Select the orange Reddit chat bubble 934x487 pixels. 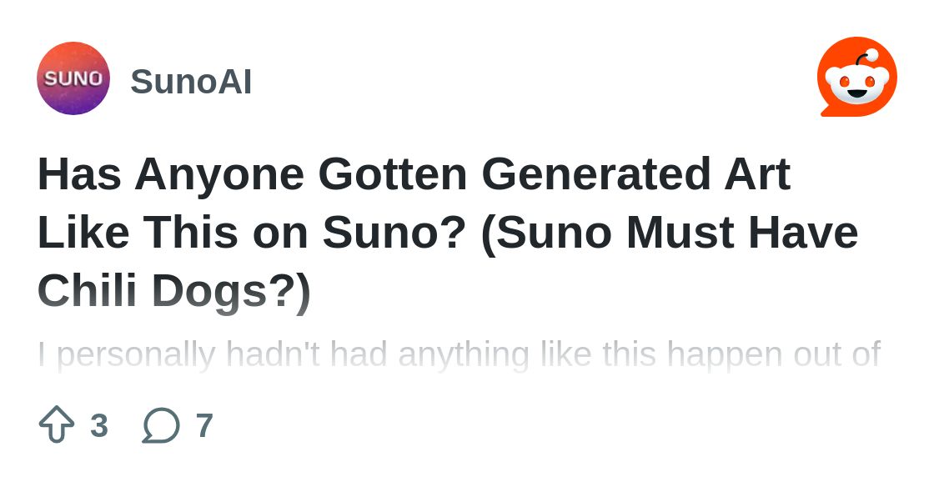coord(857,77)
